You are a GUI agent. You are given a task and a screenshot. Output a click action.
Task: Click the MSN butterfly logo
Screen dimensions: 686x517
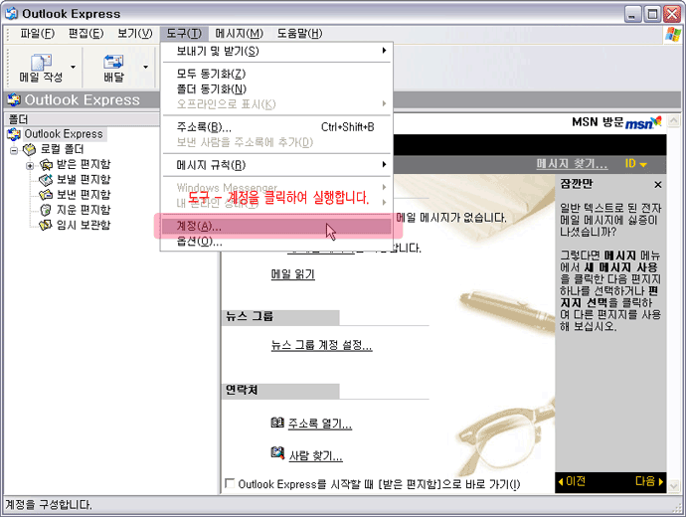tap(644, 122)
